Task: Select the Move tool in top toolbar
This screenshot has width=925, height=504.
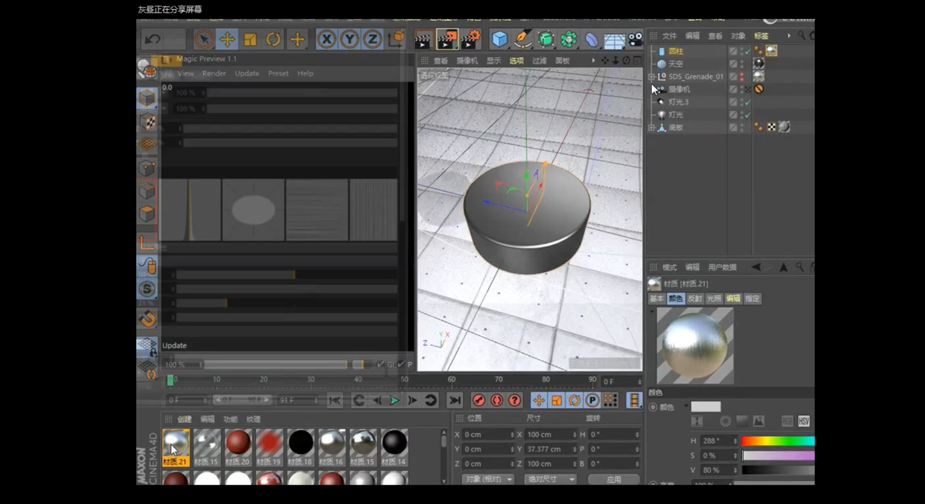Action: click(x=227, y=39)
